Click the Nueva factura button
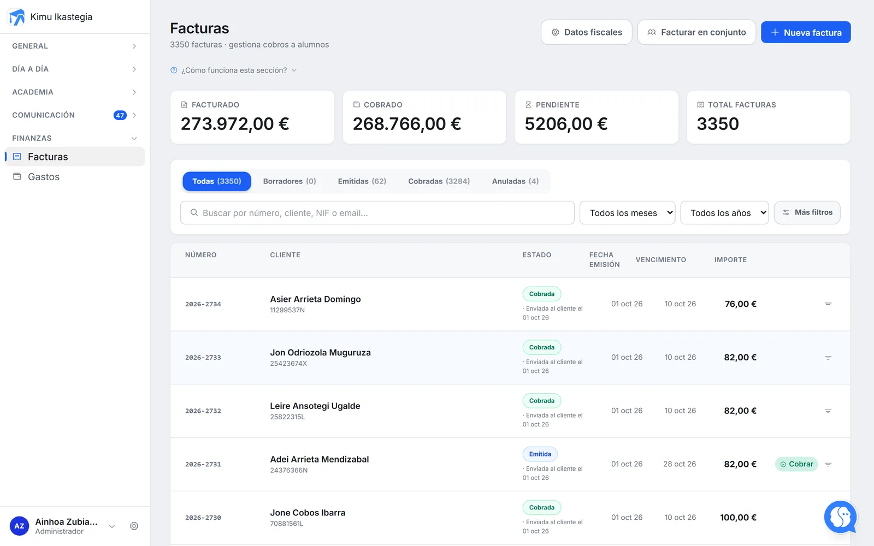This screenshot has height=546, width=874. [x=806, y=33]
